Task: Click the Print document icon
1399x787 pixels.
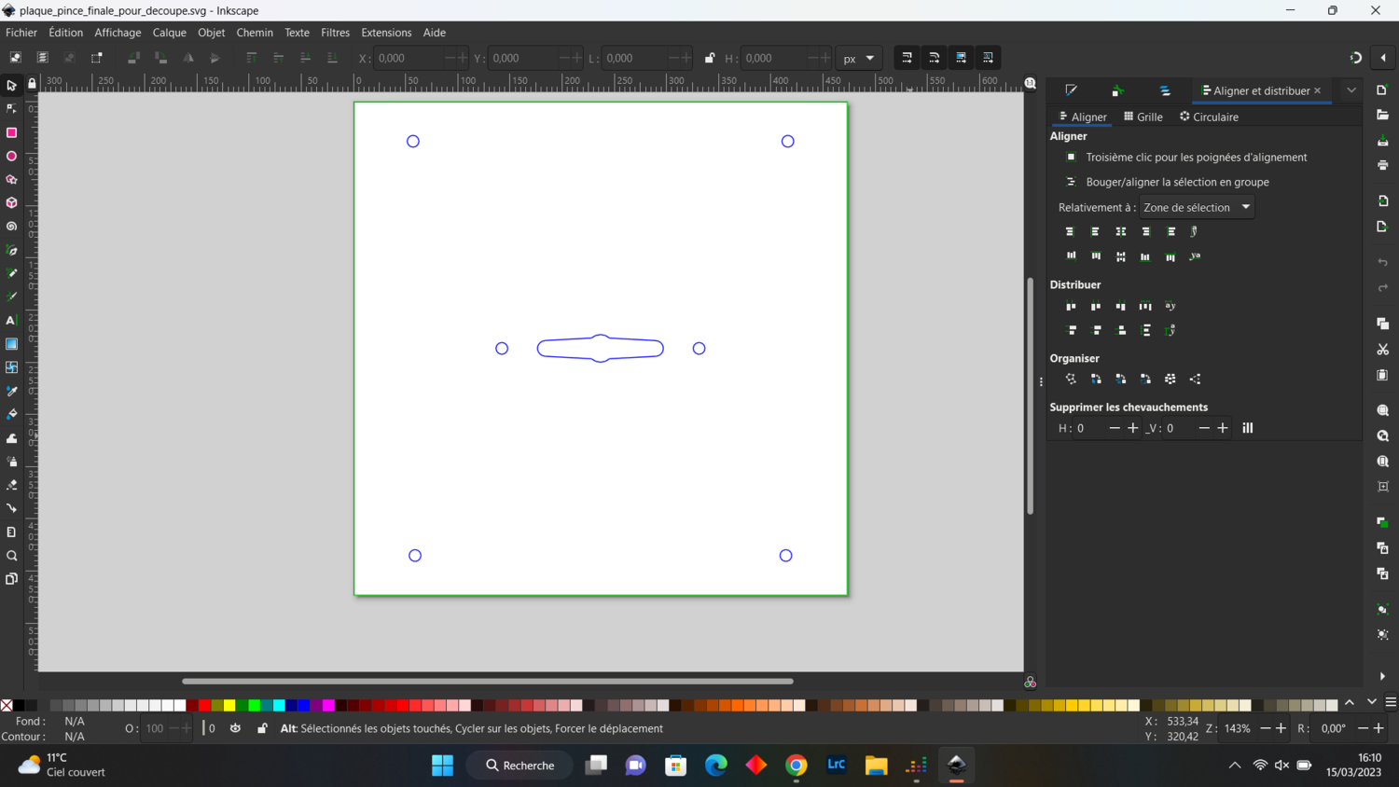Action: click(x=1382, y=165)
